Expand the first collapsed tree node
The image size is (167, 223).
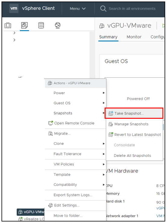pos(14,33)
